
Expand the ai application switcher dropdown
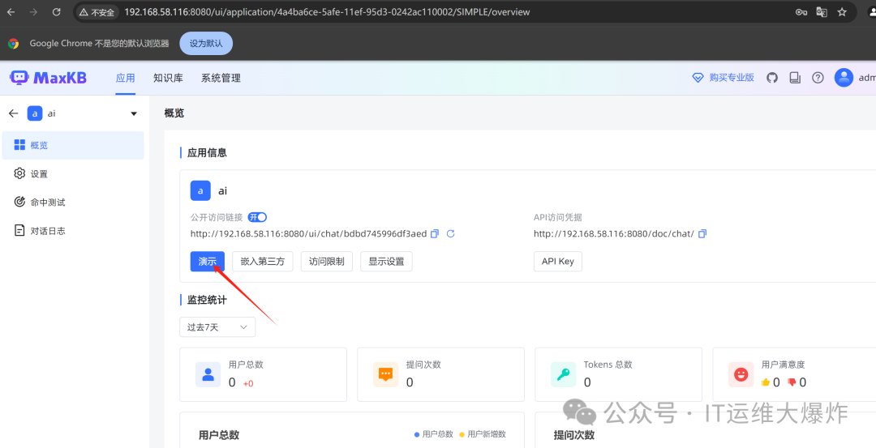(134, 113)
